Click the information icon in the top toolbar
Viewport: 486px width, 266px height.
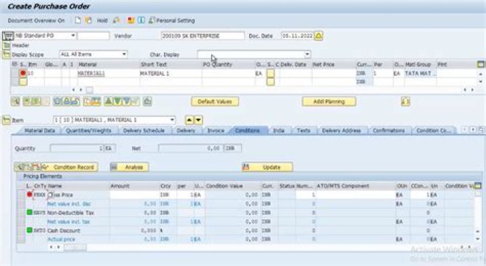coord(141,20)
